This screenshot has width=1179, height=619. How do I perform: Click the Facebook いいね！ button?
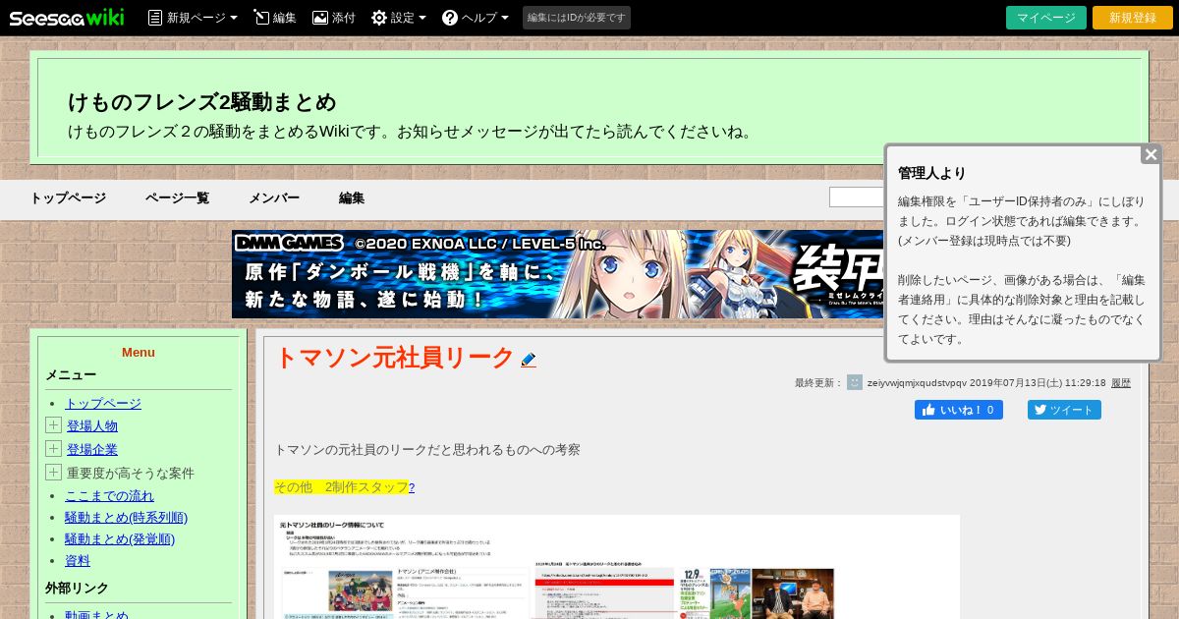click(959, 410)
